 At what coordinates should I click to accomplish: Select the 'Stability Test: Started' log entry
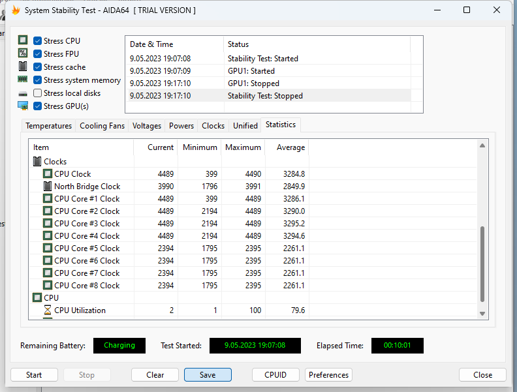(x=268, y=59)
